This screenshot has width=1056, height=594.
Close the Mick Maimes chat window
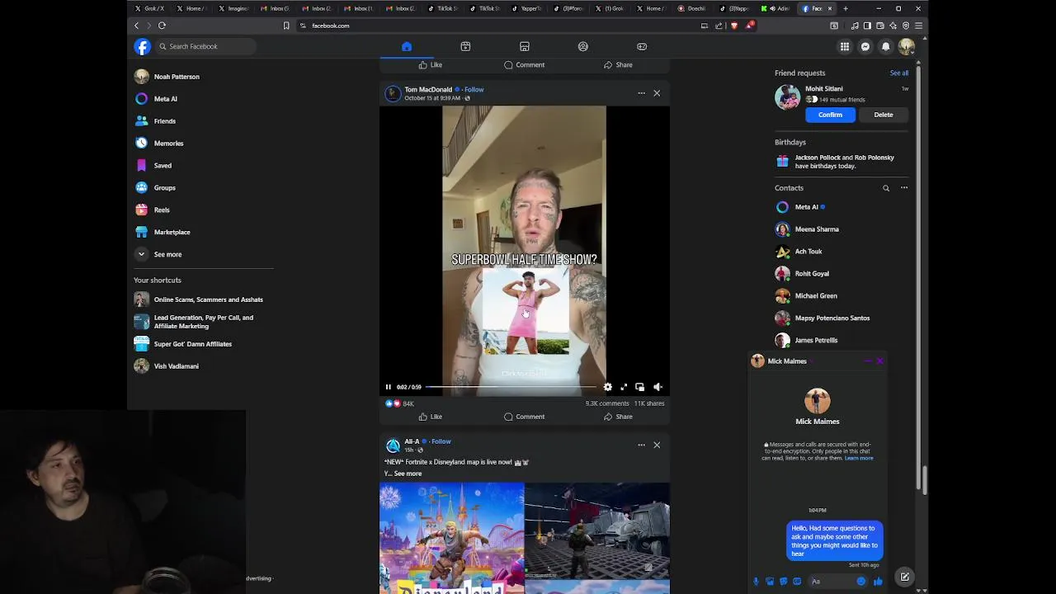(879, 361)
